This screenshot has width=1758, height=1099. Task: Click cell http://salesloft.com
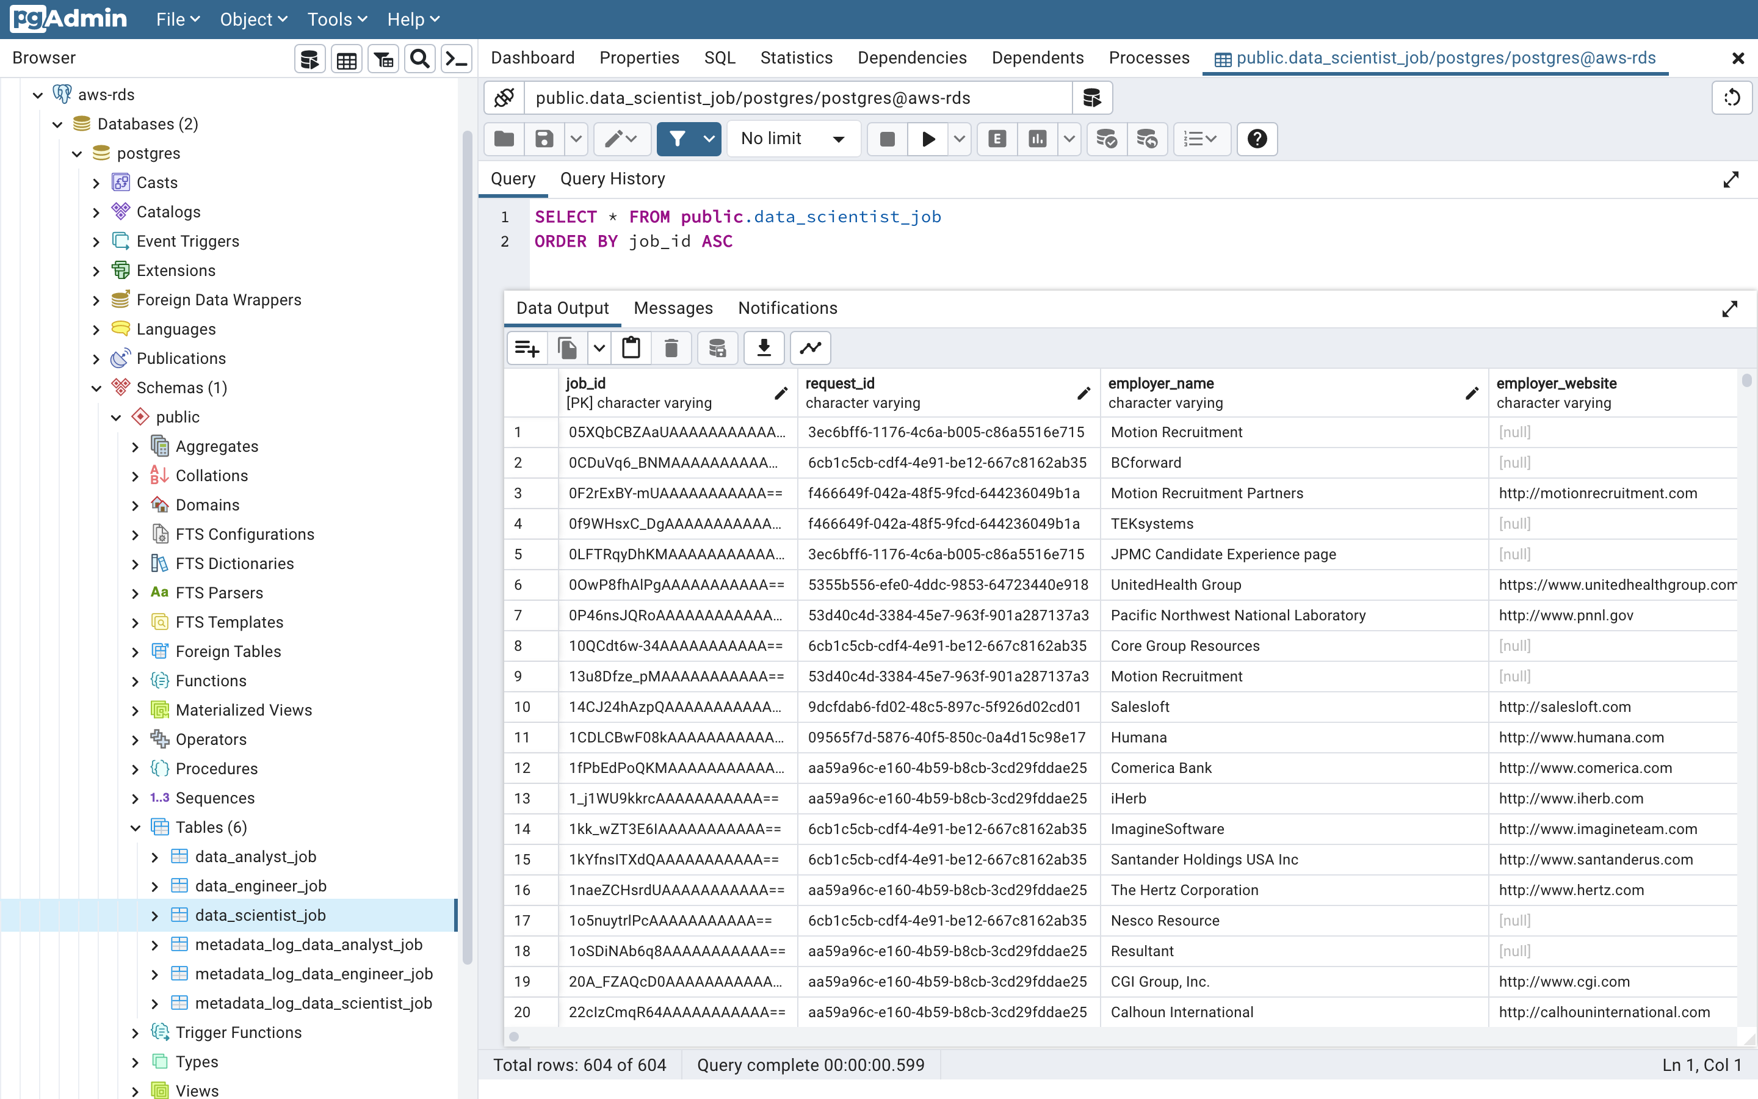[1613, 707]
